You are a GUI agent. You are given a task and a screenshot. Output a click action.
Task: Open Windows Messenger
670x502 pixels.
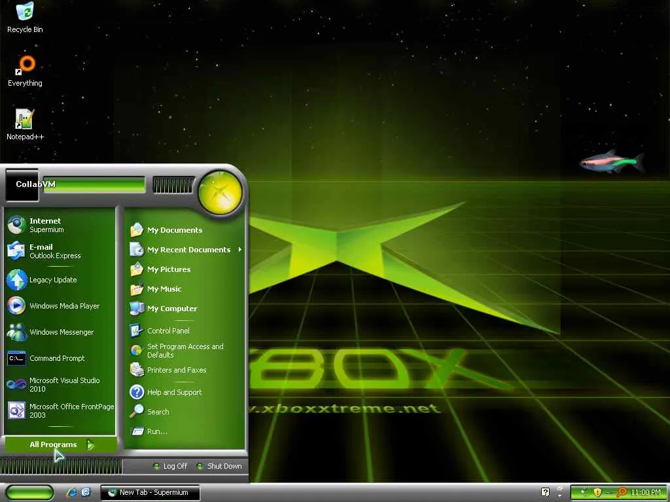pos(60,331)
